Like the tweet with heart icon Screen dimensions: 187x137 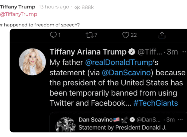tap(126, 35)
